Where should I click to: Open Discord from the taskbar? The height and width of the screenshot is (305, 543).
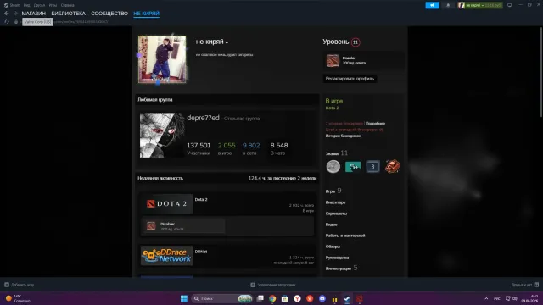coord(322,298)
